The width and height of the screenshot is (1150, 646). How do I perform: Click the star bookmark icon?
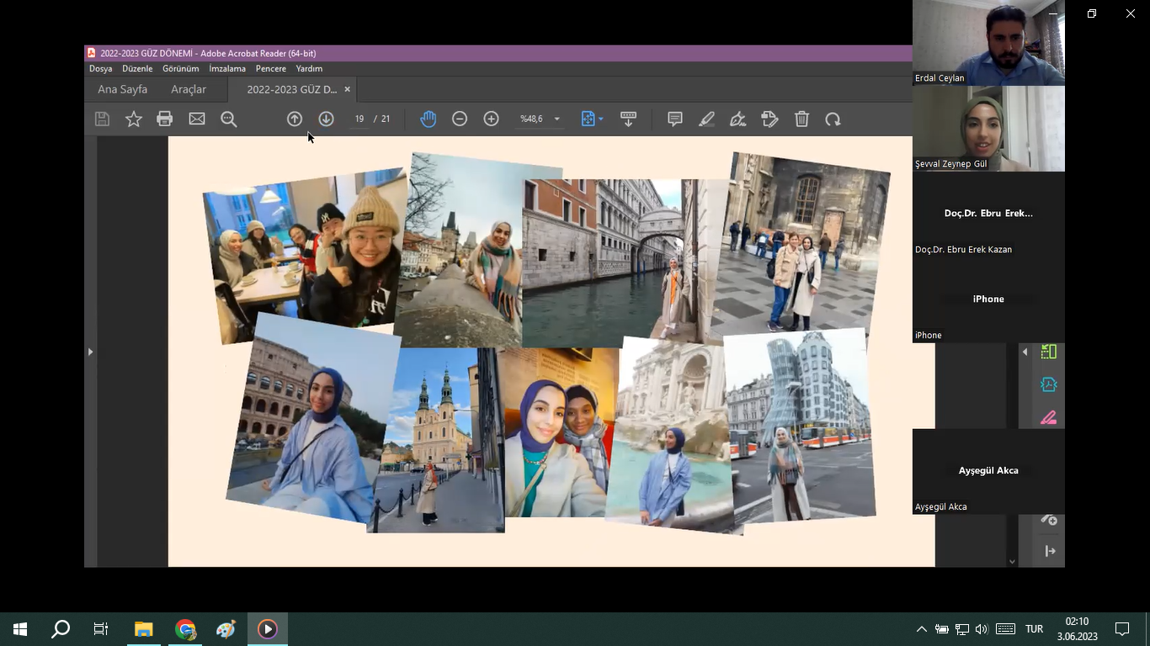click(133, 119)
